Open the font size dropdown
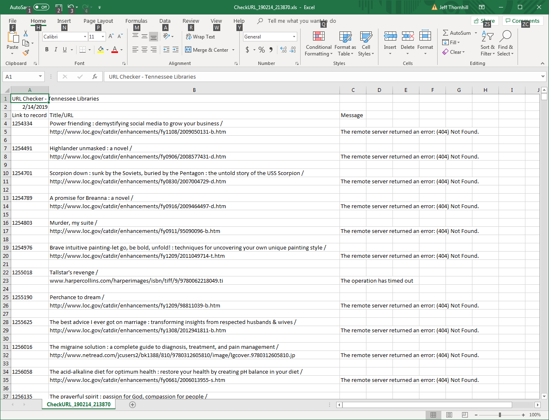The height and width of the screenshot is (420, 549). (x=103, y=36)
